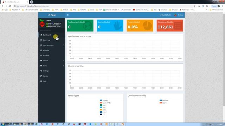Image resolution: width=225 pixels, height=126 pixels.
Task: Toggle the A (IPv4) legend swatch
Action: pos(101,100)
